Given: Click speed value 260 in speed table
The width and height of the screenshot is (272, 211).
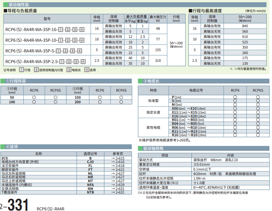Looking at the screenshot, I should coord(245,53).
